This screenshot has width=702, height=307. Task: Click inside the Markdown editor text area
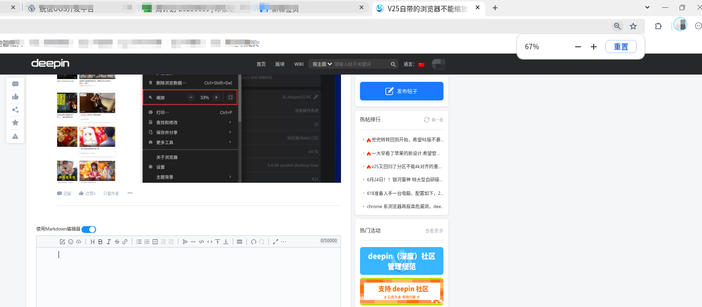188,277
